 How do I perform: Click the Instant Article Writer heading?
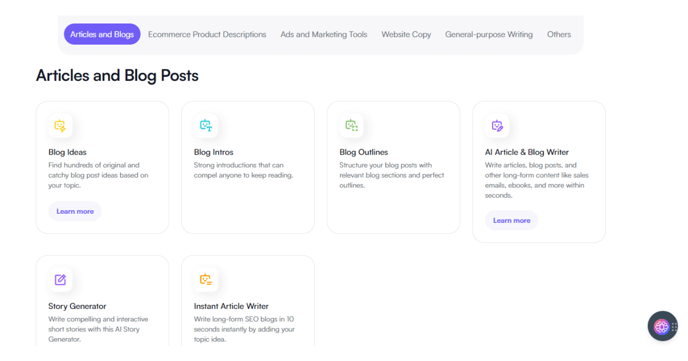(231, 307)
